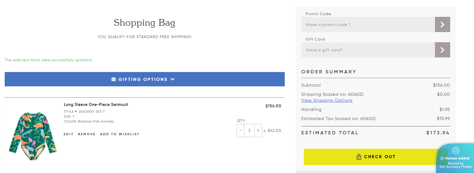Remove the swimsuit from the bag

pos(87,134)
